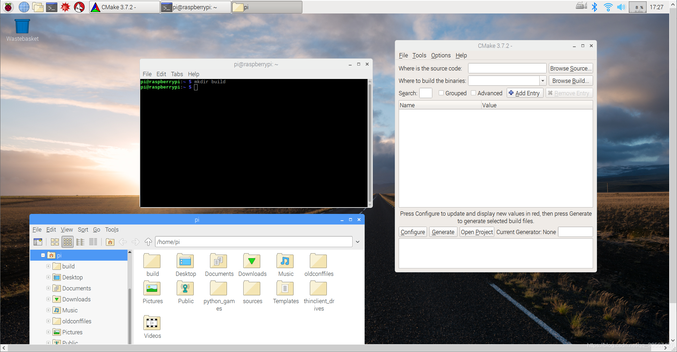Open the file manager path history dropdown
The image size is (677, 352).
[358, 242]
